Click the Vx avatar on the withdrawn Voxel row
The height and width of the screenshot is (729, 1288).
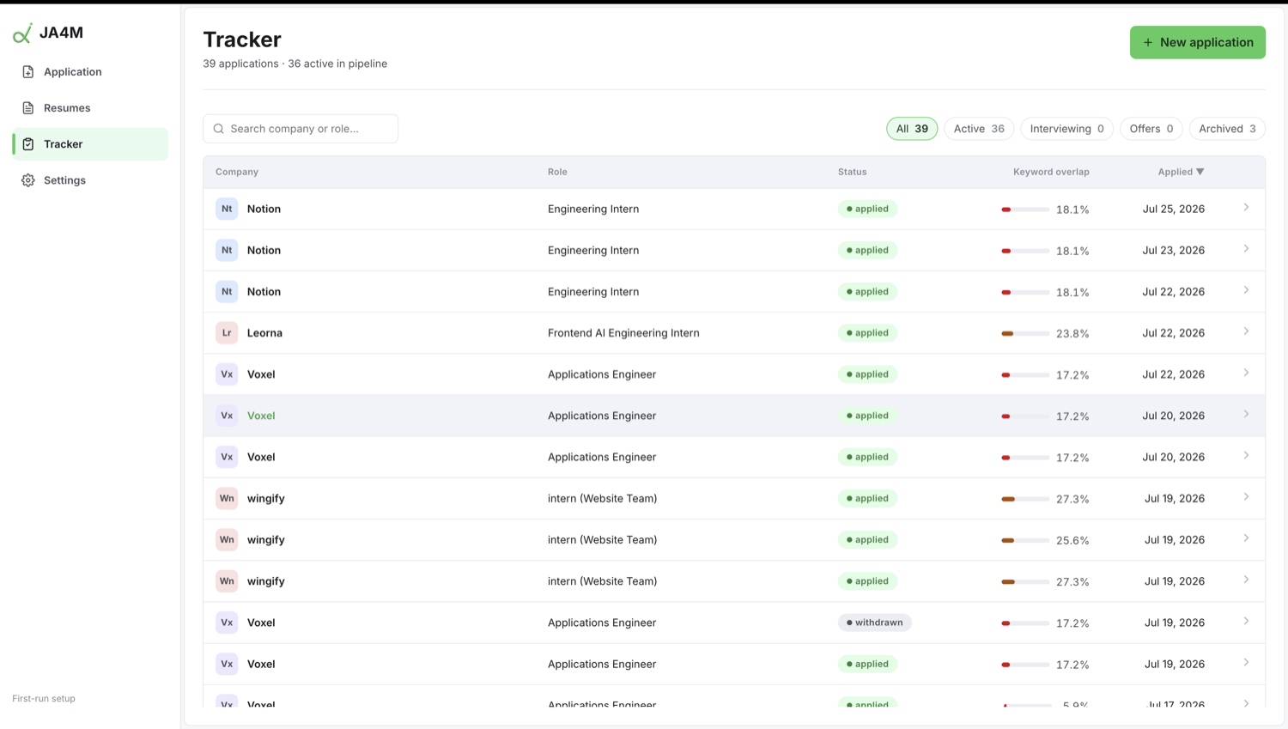click(x=227, y=623)
